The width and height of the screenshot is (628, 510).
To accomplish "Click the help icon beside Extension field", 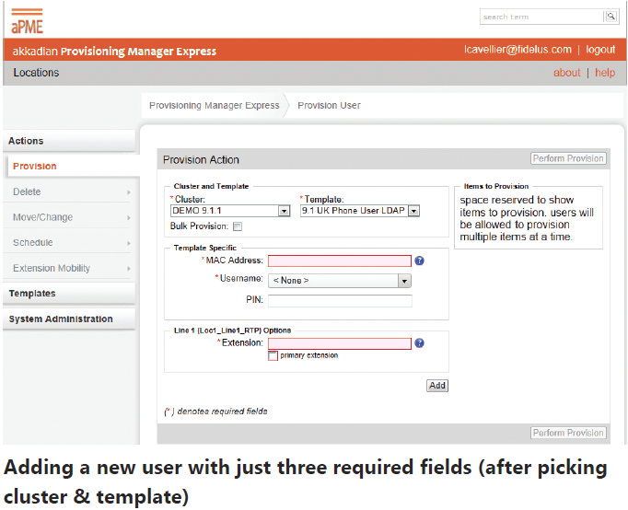I will pyautogui.click(x=419, y=343).
